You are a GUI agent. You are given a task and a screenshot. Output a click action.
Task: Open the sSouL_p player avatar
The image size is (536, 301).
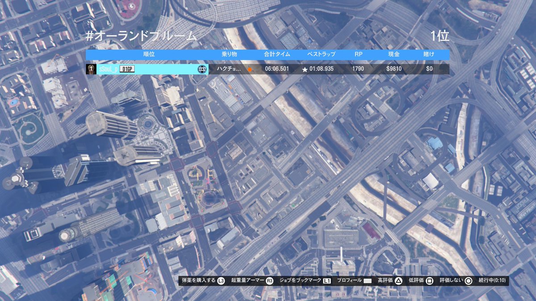(x=91, y=69)
